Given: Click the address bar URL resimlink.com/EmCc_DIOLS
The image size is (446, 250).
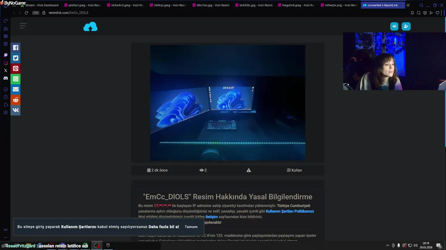Looking at the screenshot, I should [x=68, y=13].
